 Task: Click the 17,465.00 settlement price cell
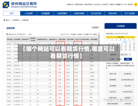click(x=17, y=69)
